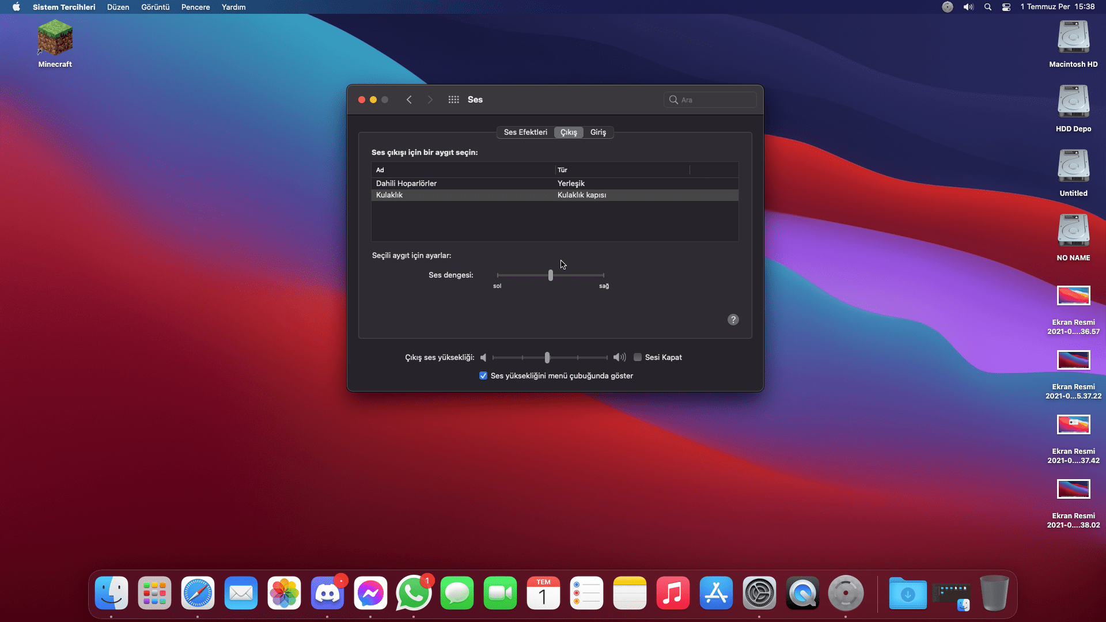Open the Pencere menu

point(195,7)
